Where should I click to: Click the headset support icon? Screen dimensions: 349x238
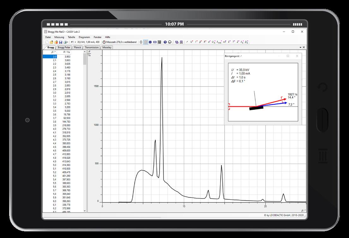pyautogui.click(x=170, y=42)
